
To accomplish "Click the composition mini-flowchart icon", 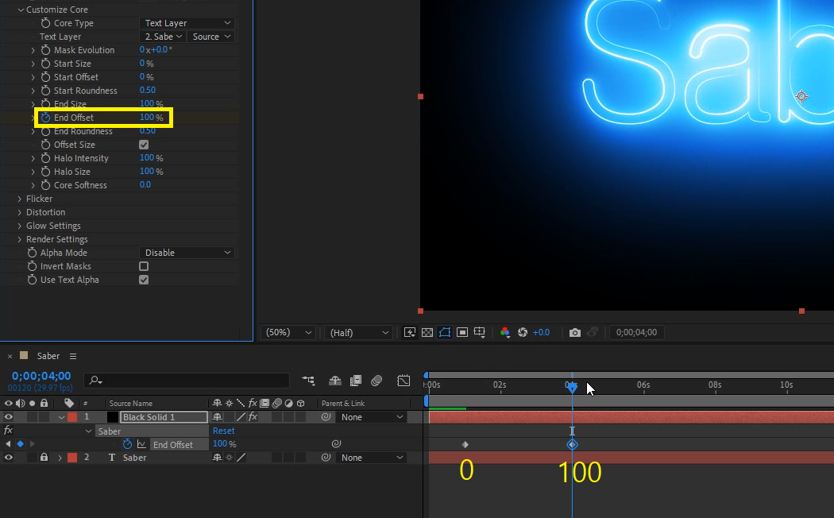I will (x=308, y=381).
